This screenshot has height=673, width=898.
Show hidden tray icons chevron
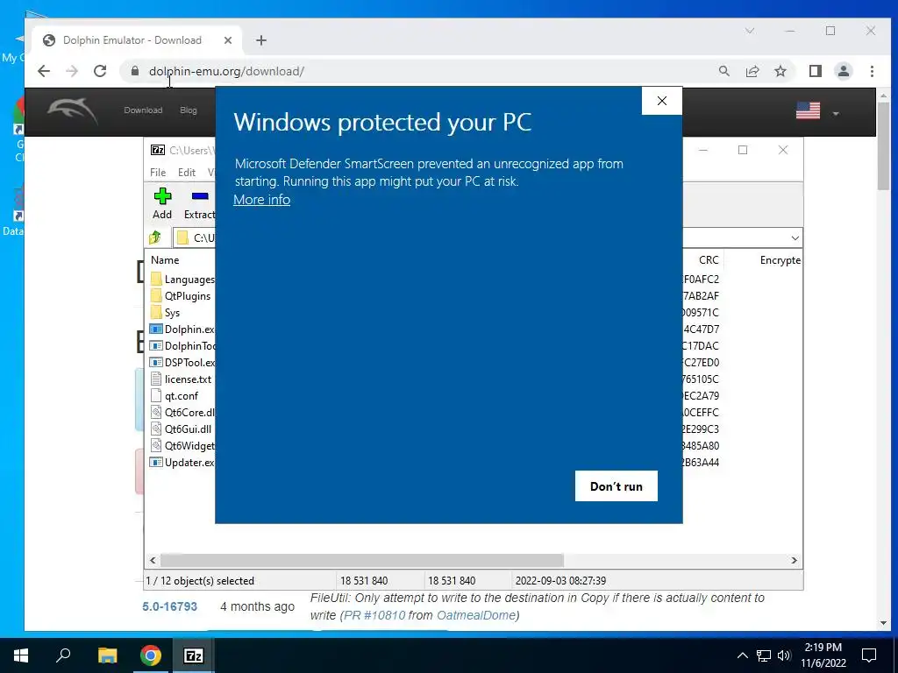[x=742, y=655]
